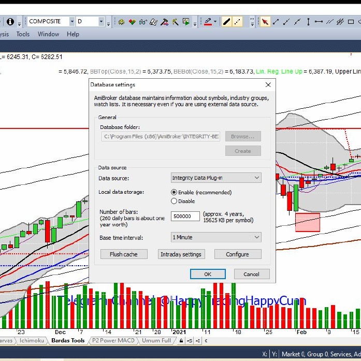Choose the Disable local storage option
Viewport: 361px width, 361px height.
(175, 201)
